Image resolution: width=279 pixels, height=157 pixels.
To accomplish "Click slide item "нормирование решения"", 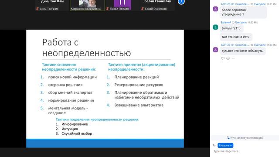I will point(71,100).
